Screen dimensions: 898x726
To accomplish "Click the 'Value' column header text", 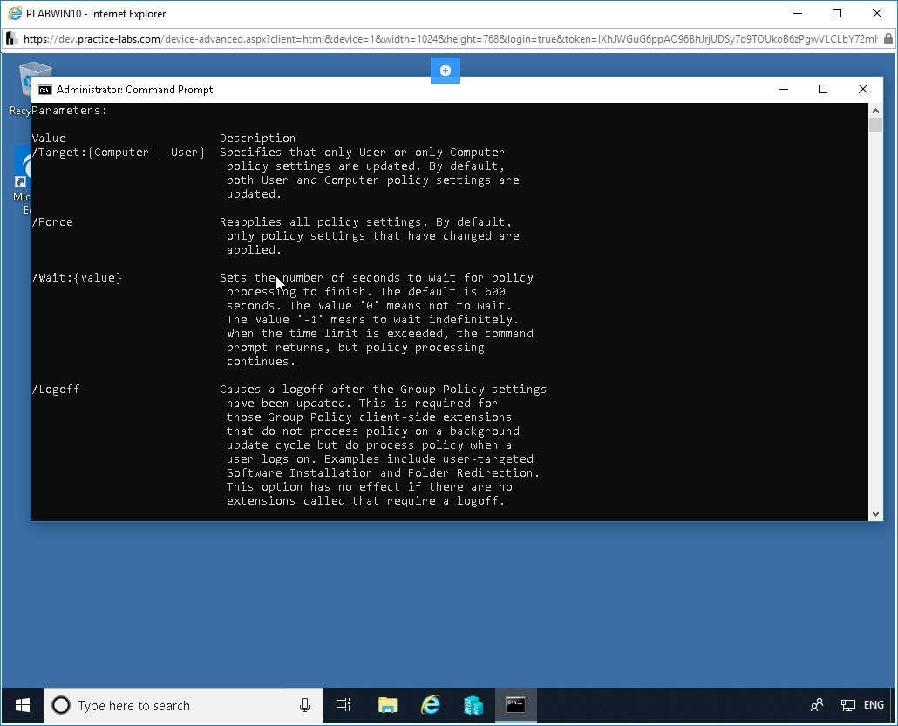I will (49, 138).
